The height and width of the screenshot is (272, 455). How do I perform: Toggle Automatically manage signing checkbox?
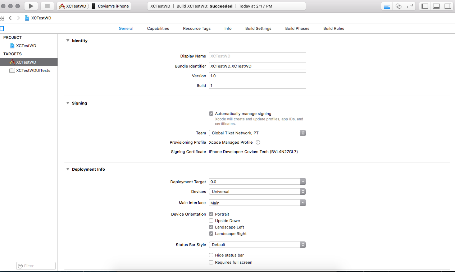[211, 114]
